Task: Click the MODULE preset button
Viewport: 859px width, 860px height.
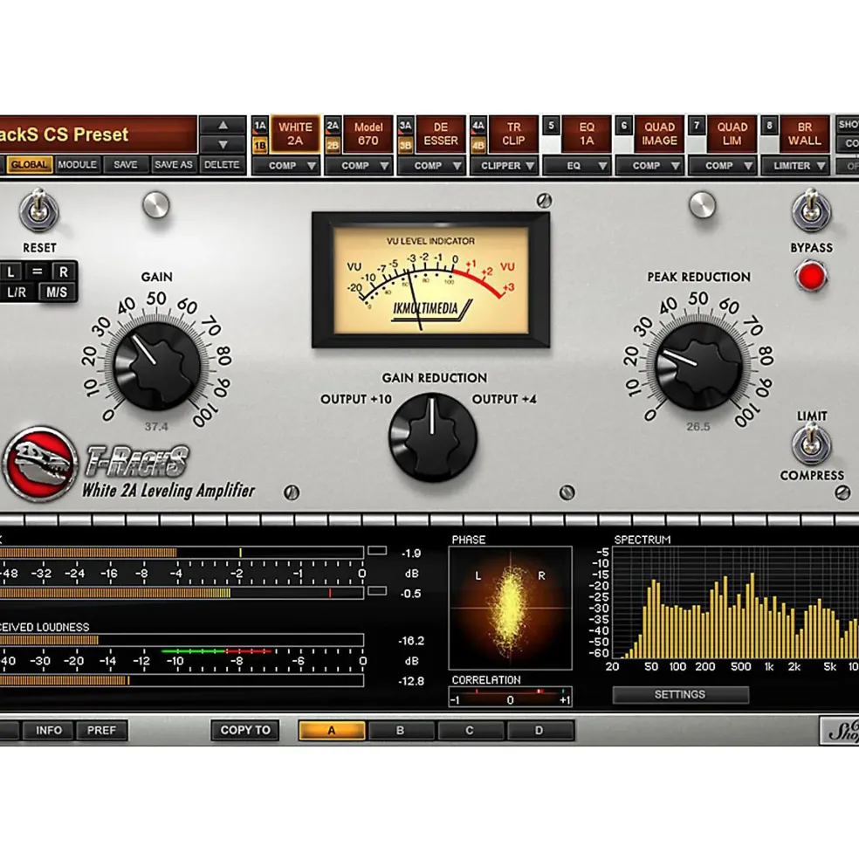Action: (78, 164)
